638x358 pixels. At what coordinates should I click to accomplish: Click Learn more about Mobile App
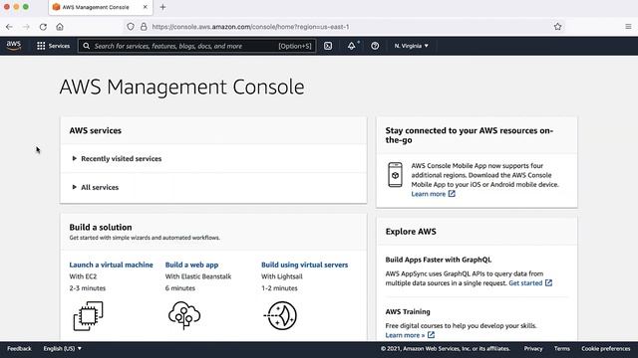point(428,194)
